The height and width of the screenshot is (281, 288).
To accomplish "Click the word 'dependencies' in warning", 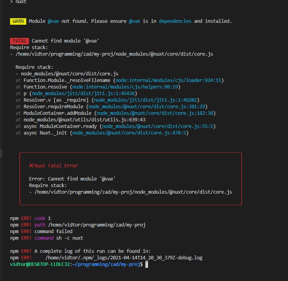I will 175,21.
